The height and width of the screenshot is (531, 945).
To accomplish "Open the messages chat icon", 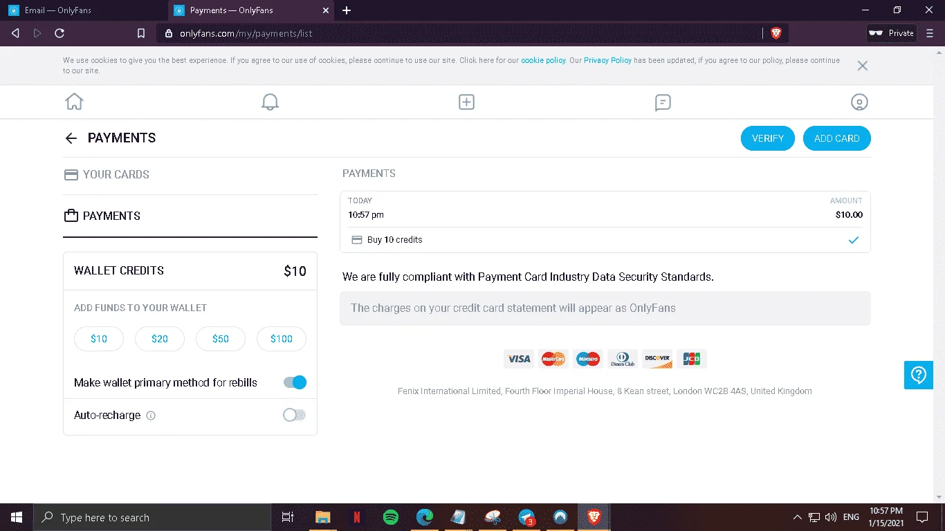I will [x=663, y=102].
